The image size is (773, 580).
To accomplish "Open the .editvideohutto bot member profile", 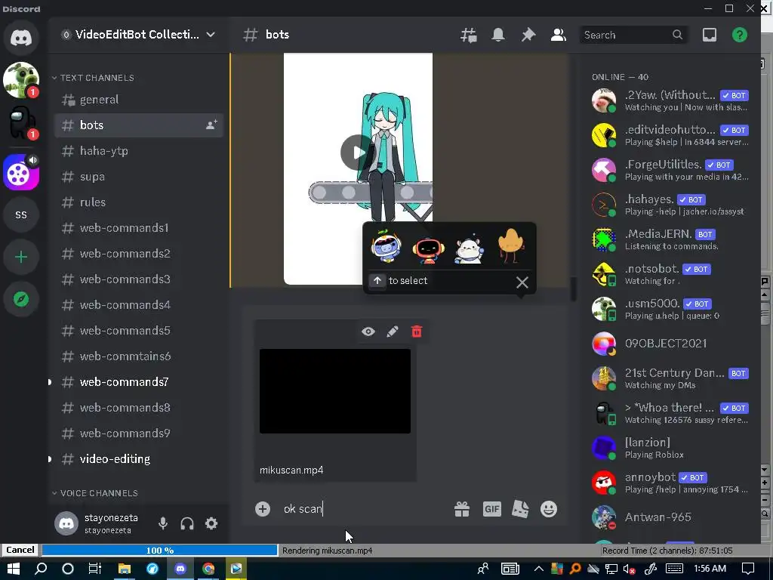I will 670,135.
